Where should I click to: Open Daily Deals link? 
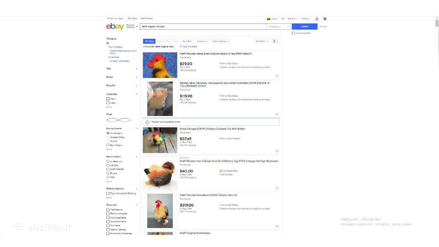[132, 19]
